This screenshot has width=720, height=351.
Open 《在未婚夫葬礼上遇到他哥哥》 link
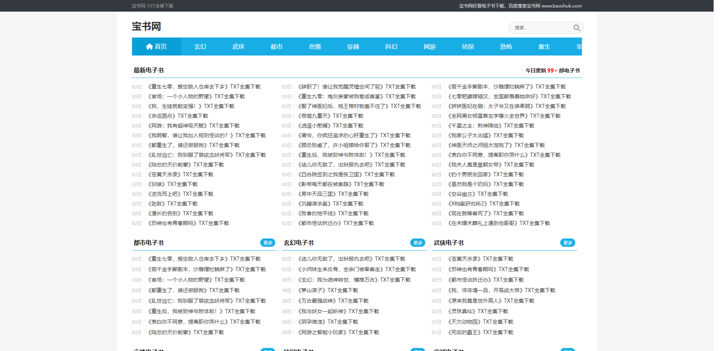(498, 223)
